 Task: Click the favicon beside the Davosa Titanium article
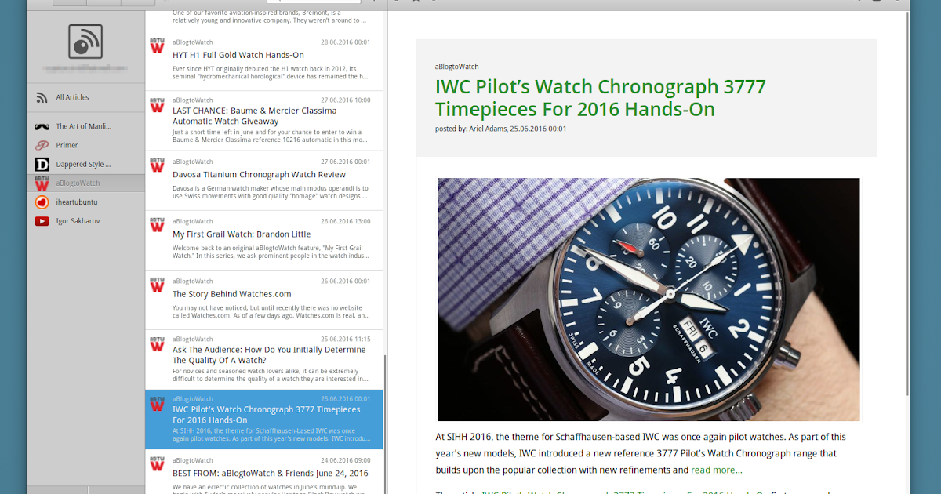(158, 165)
